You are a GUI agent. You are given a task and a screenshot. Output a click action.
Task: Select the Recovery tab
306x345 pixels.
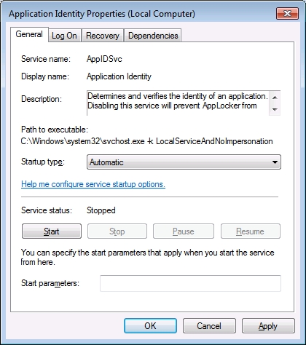pyautogui.click(x=103, y=36)
